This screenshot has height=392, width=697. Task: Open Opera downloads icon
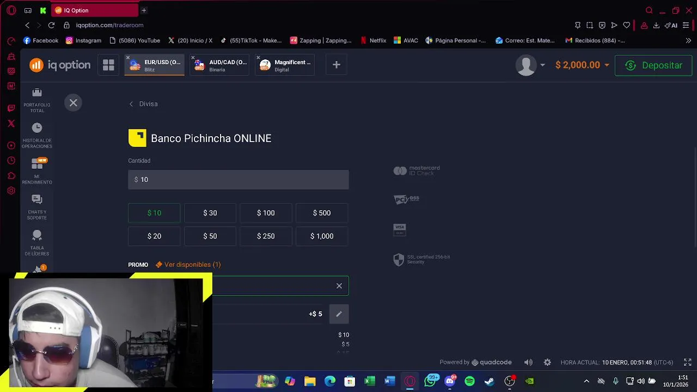pos(656,25)
